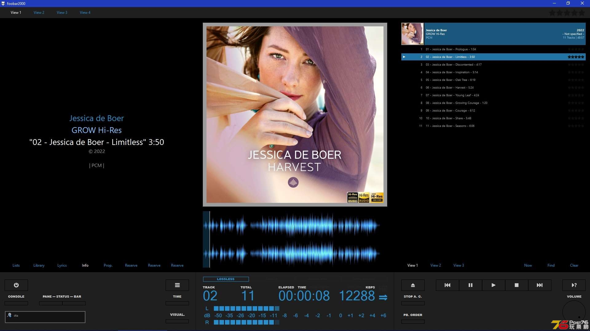Click the five-star rating on the Limitless row
This screenshot has width=590, height=331.
[576, 57]
